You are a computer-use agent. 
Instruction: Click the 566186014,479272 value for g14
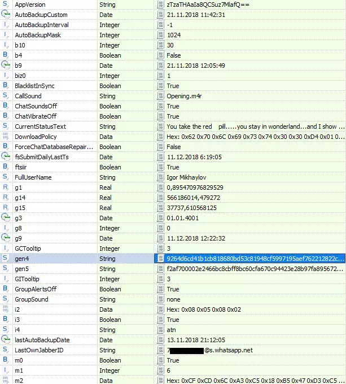pyautogui.click(x=193, y=198)
